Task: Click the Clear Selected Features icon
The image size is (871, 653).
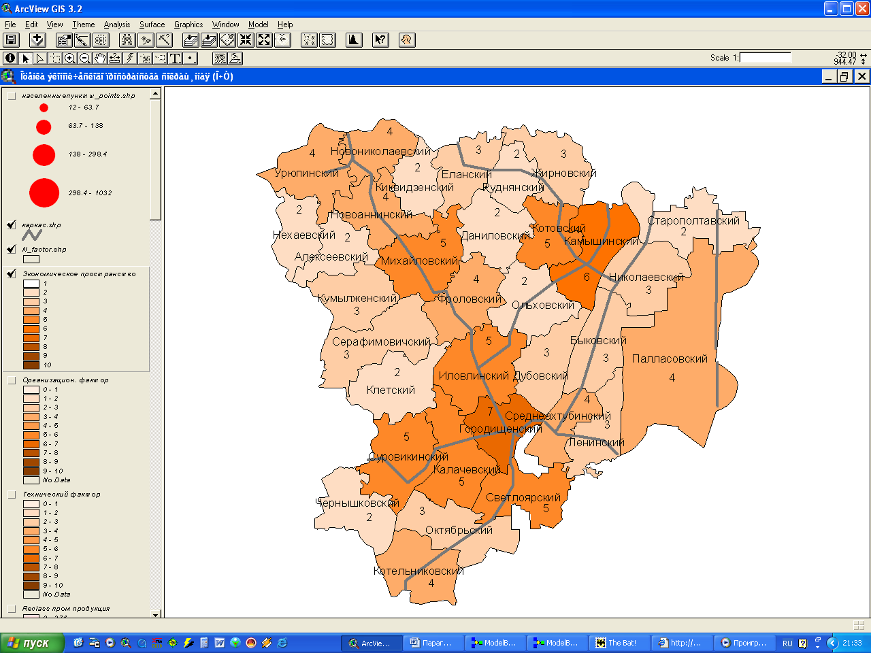Action: click(x=327, y=40)
